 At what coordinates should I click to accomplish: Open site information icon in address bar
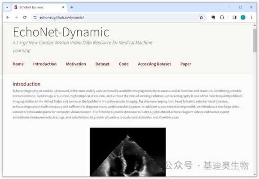[x=35, y=17]
